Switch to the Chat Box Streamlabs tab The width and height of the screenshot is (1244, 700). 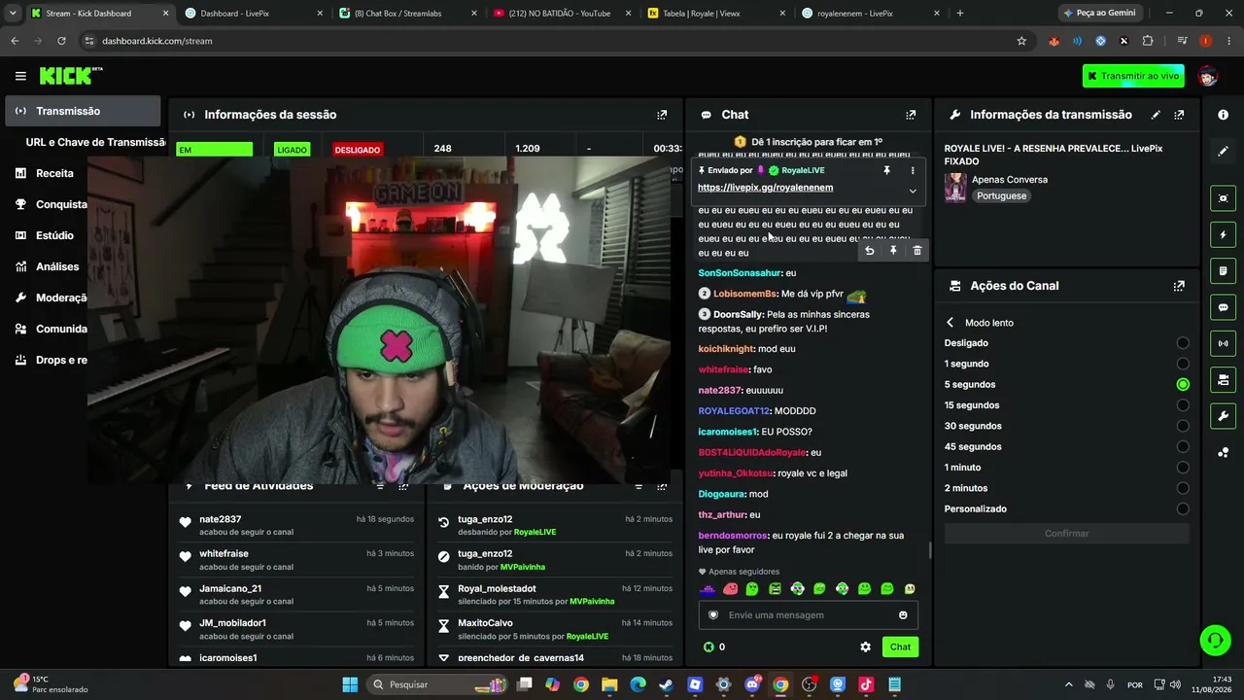pyautogui.click(x=409, y=14)
